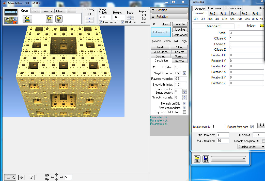Enable Raystep sub DEstop checkbox
265x181 pixels.
(x=184, y=112)
